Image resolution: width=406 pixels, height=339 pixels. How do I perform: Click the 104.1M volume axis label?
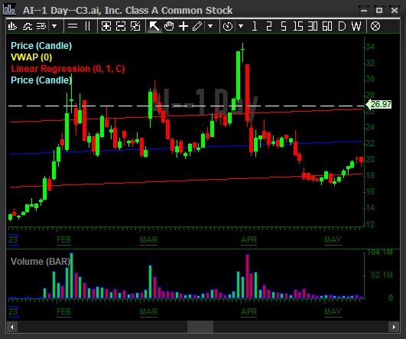click(x=380, y=253)
